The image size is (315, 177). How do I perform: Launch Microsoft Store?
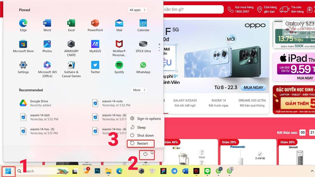[x=23, y=46]
